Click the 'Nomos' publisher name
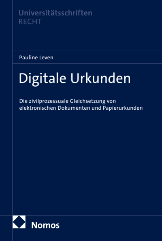This screenshot has width=162, height=241. (x=45, y=225)
